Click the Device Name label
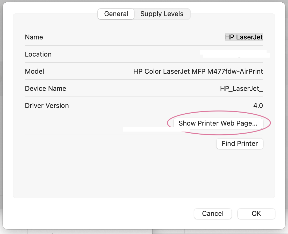 point(46,88)
